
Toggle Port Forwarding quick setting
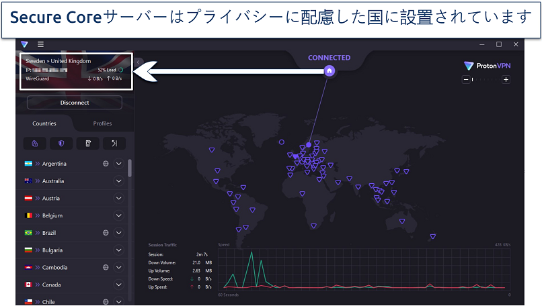click(x=114, y=143)
